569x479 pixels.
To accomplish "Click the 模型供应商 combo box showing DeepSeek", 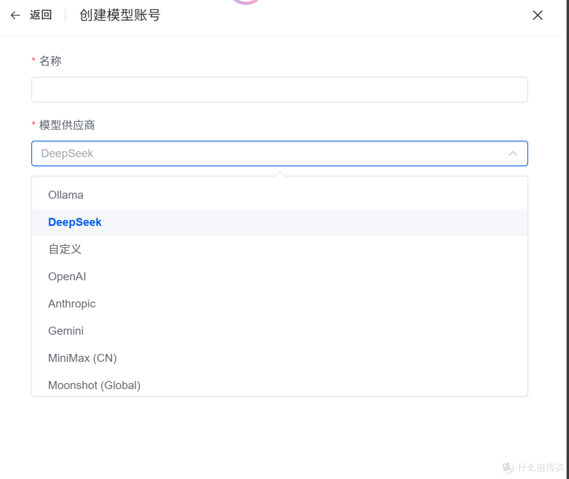I will pos(269,154).
